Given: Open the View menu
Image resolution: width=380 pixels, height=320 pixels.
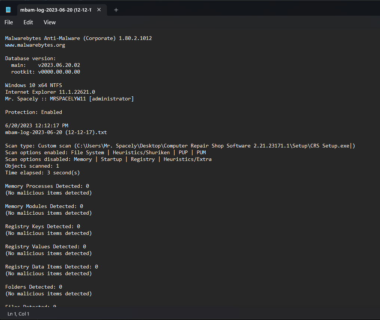Looking at the screenshot, I should click(x=50, y=22).
